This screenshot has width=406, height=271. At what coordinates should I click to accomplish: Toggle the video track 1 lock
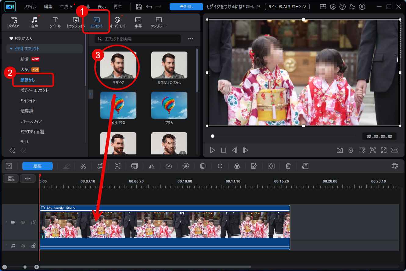(33, 222)
